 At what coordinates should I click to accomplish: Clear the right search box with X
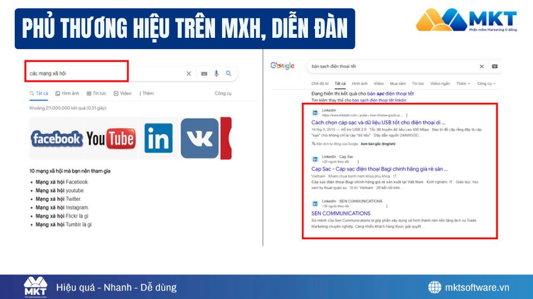tap(481, 66)
